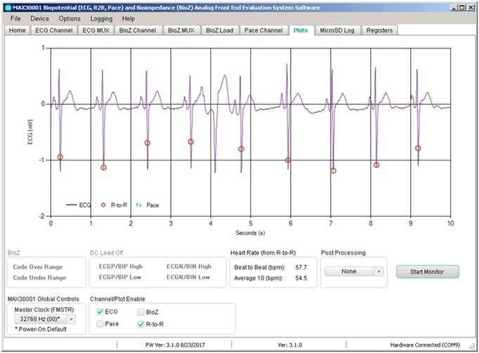
Task: Close the MAX30001 window
Action: click(471, 8)
